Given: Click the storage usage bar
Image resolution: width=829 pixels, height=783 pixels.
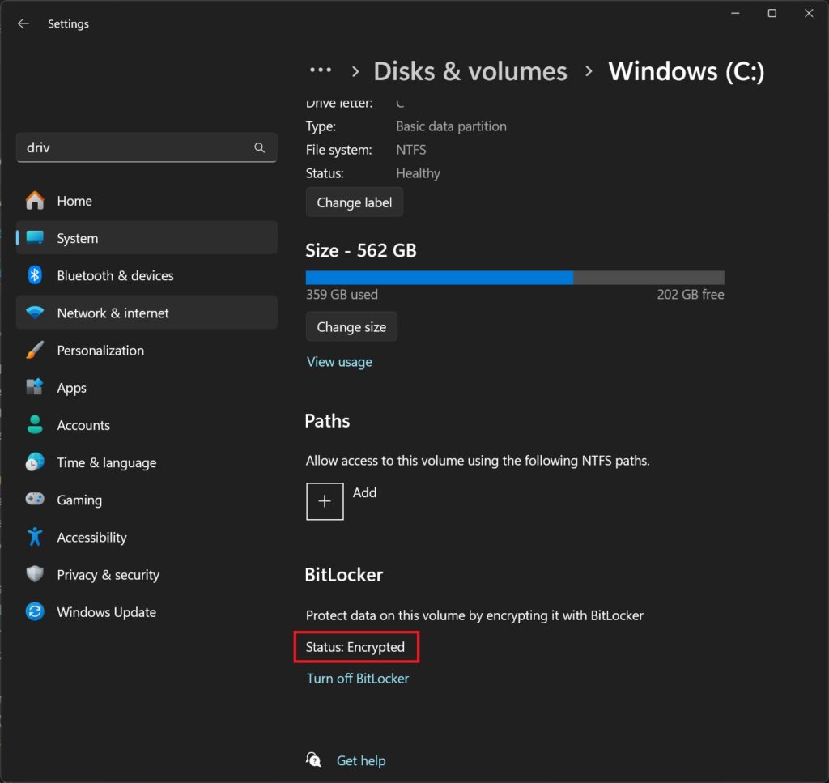Looking at the screenshot, I should pos(515,277).
